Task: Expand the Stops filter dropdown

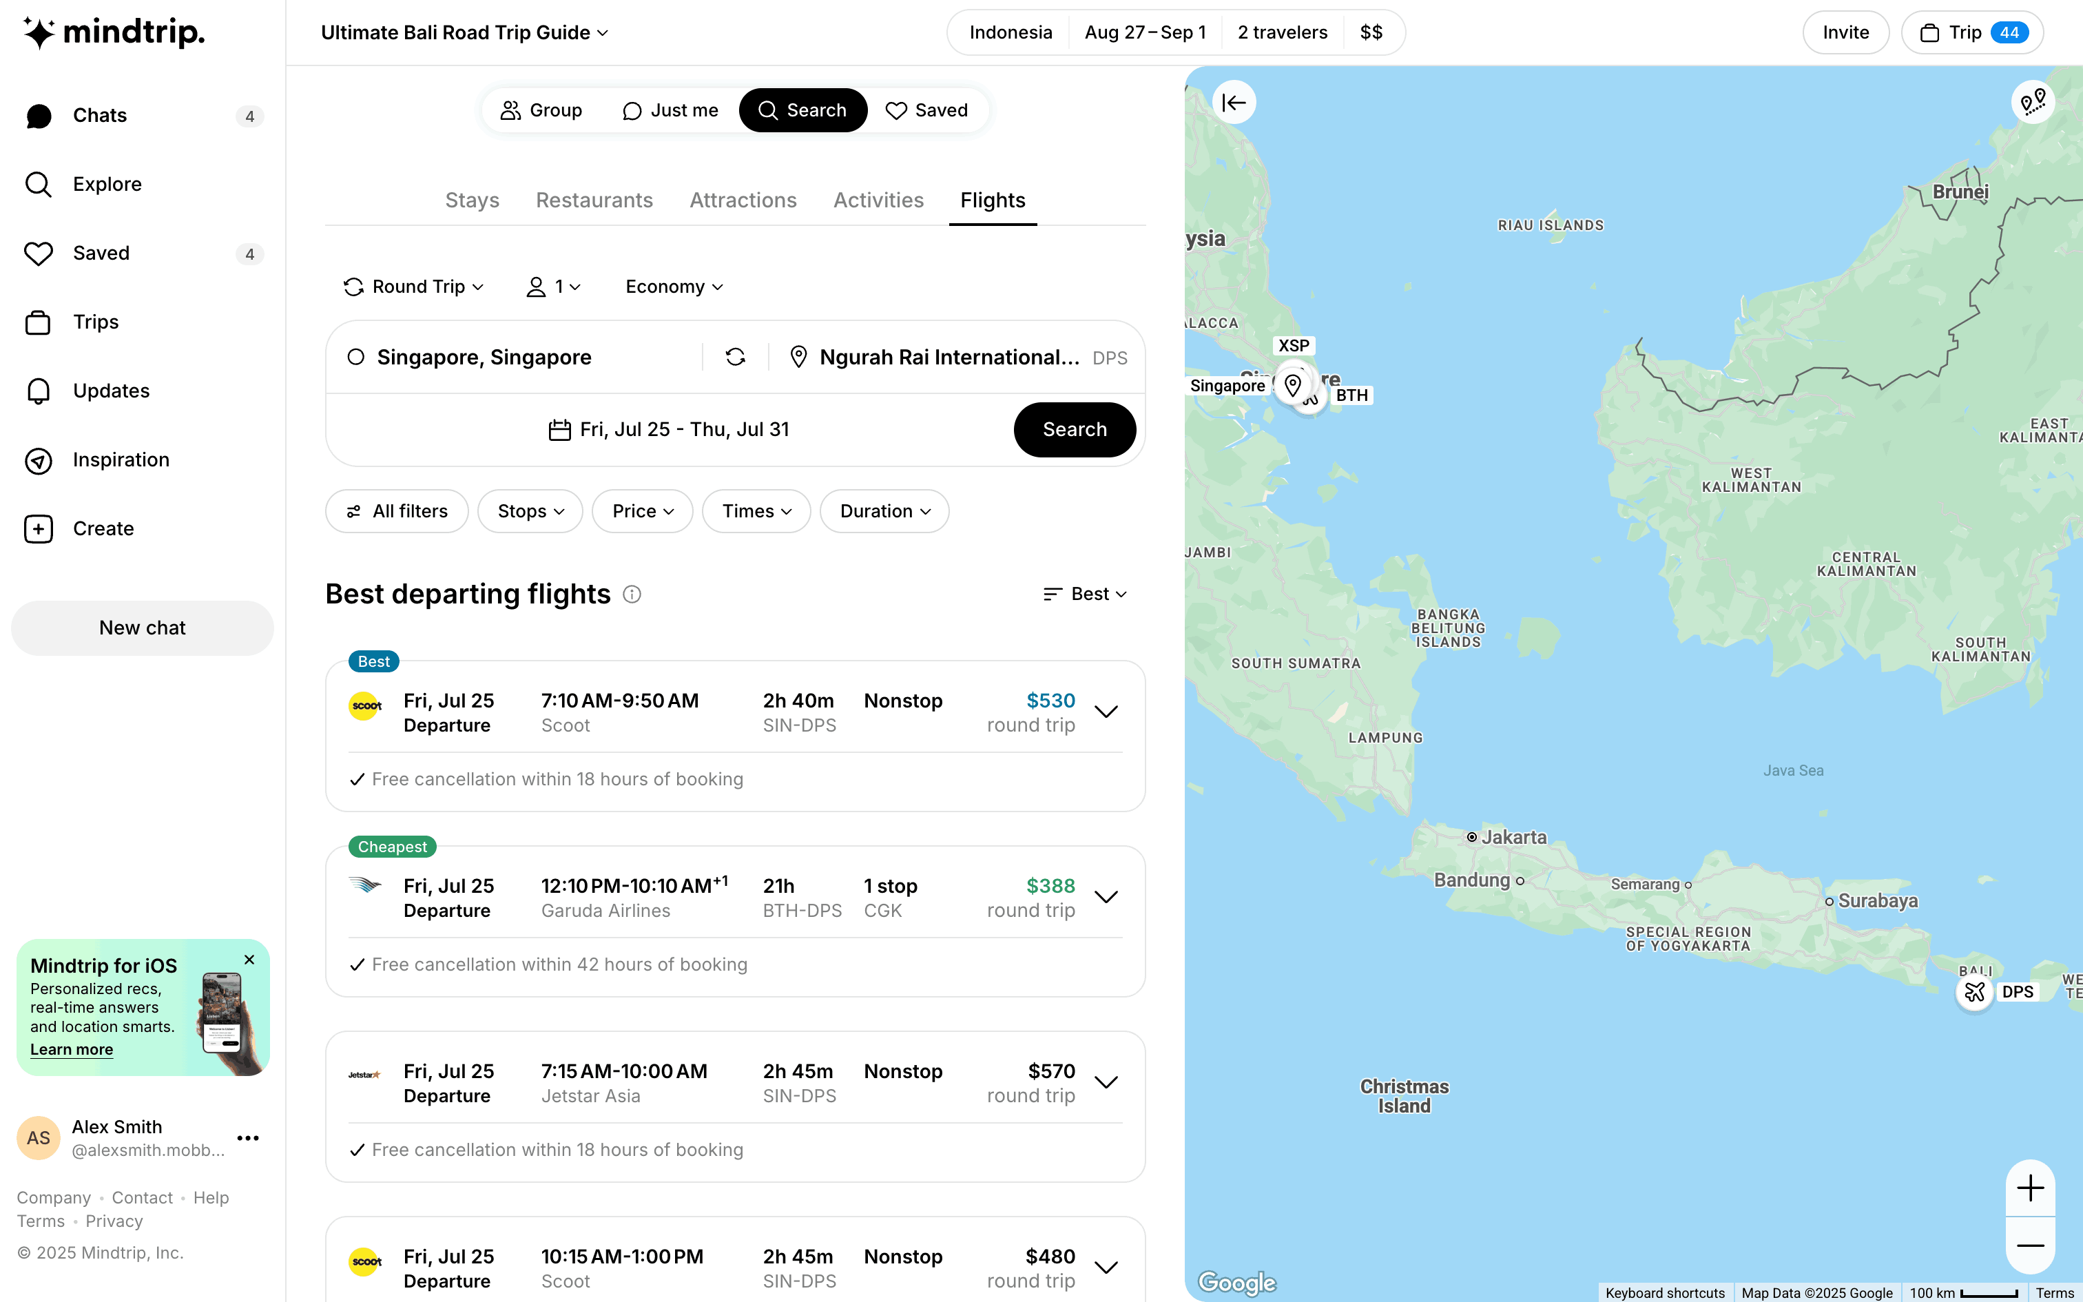Action: point(530,511)
